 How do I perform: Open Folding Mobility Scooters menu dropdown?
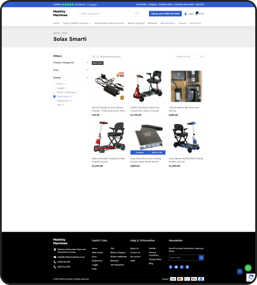76,23
